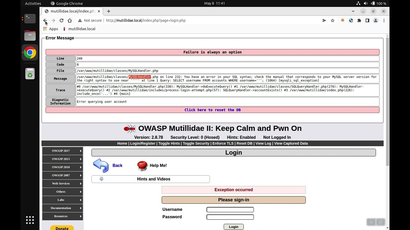Open the Chrome profile avatar
The image size is (410, 230).
click(x=376, y=20)
